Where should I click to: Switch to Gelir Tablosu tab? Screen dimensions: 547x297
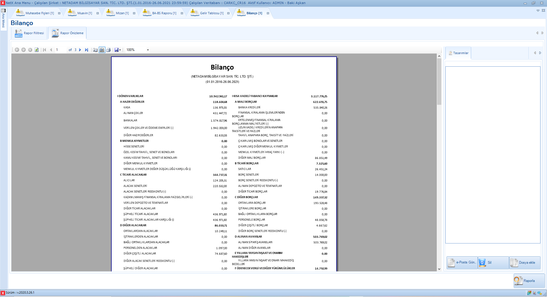tap(212, 13)
